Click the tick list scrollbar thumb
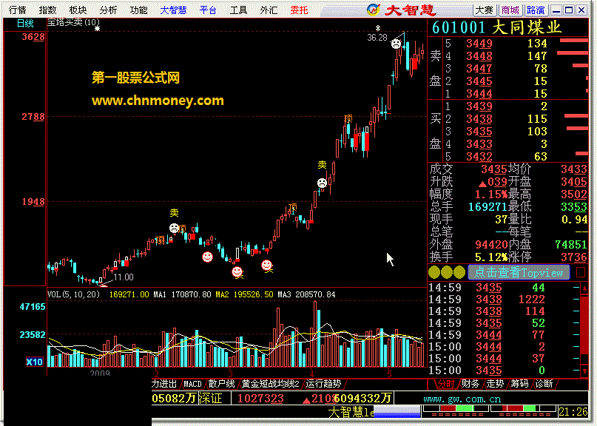The image size is (597, 426). click(x=584, y=325)
